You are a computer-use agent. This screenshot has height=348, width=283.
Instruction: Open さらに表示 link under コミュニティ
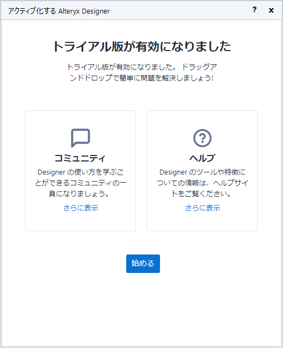click(x=81, y=208)
